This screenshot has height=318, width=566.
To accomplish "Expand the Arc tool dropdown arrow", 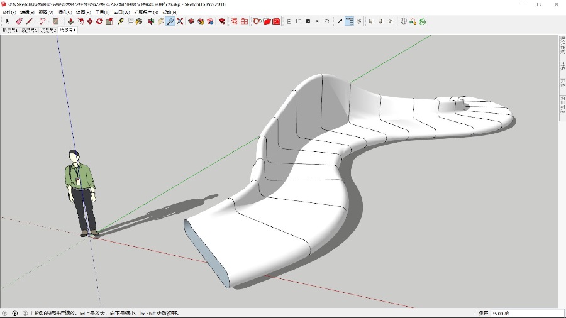I will coord(48,21).
